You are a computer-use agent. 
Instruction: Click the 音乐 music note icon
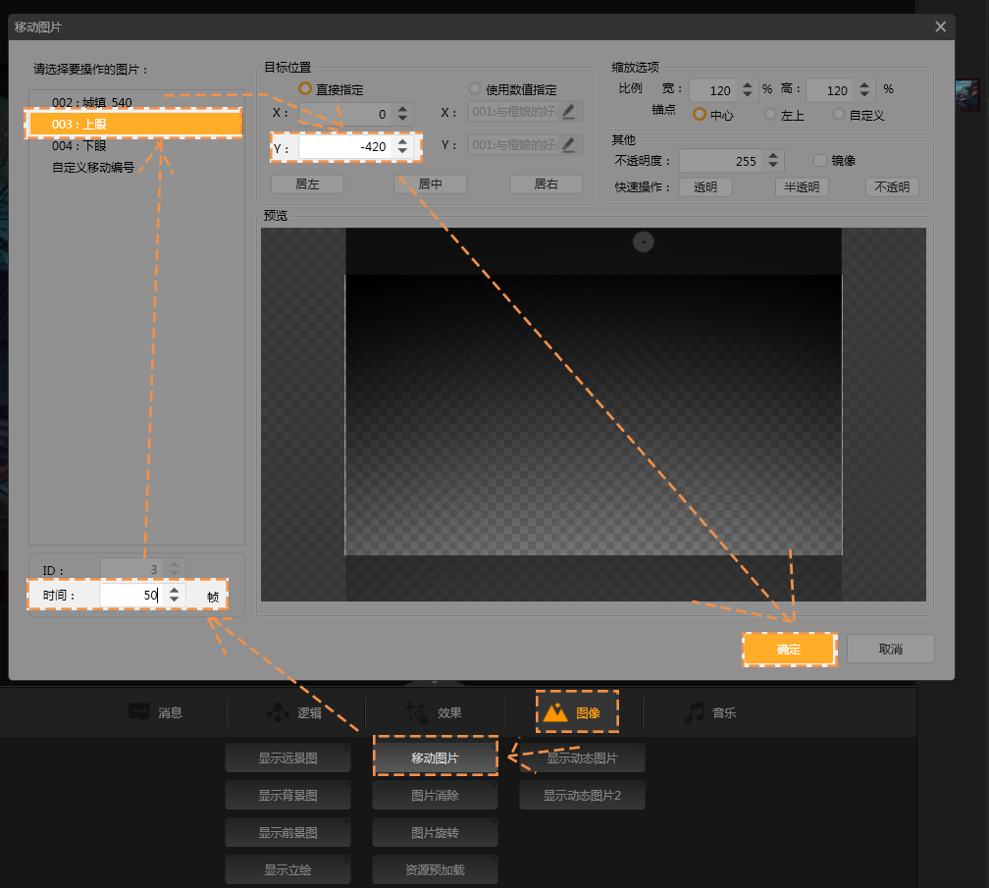tap(695, 712)
